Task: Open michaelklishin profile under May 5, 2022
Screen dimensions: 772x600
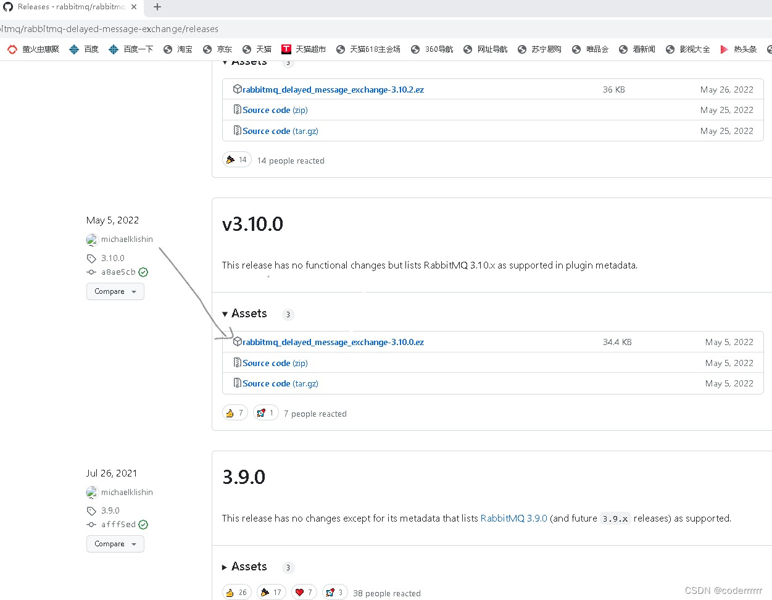Action: [127, 240]
